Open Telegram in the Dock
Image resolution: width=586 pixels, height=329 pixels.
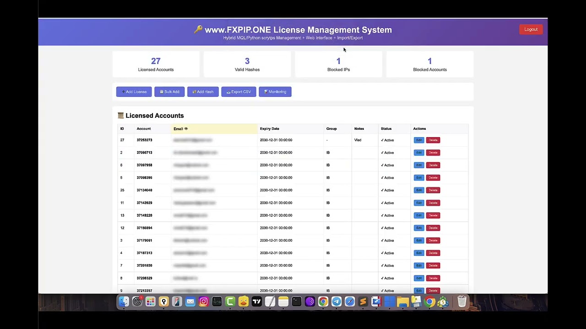(x=336, y=302)
